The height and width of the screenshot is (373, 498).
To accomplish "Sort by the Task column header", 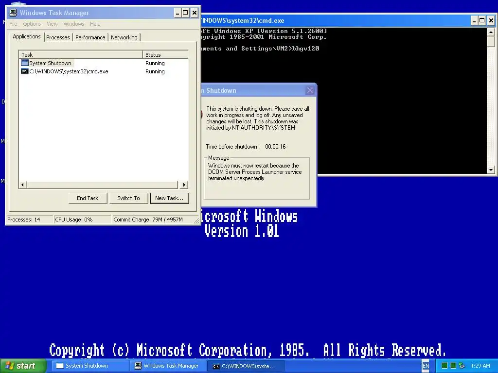I will click(81, 54).
